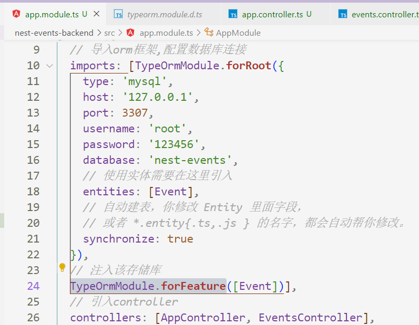Click the Angular file icon in the breadcrumb
The image size is (419, 325).
pos(130,33)
